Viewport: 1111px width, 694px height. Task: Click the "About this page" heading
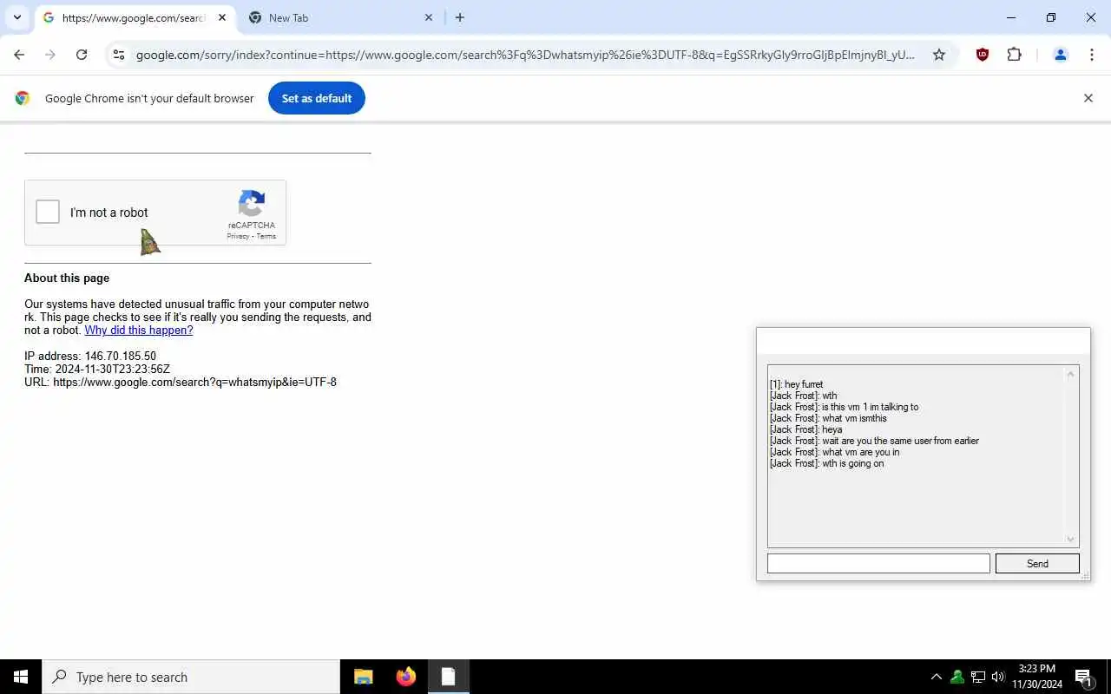(67, 278)
